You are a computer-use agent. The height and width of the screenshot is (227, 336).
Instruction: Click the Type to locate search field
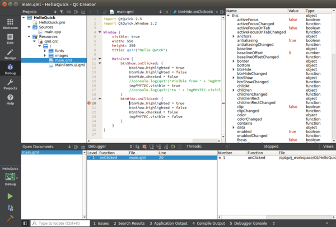(60, 223)
